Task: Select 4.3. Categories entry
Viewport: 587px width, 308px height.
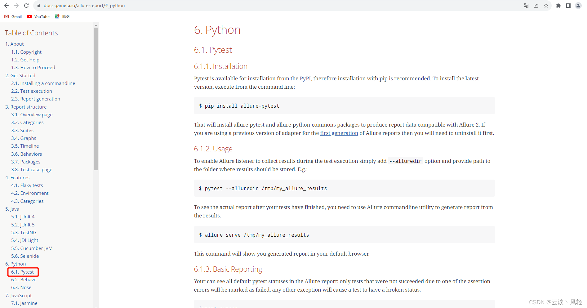Action: [27, 201]
